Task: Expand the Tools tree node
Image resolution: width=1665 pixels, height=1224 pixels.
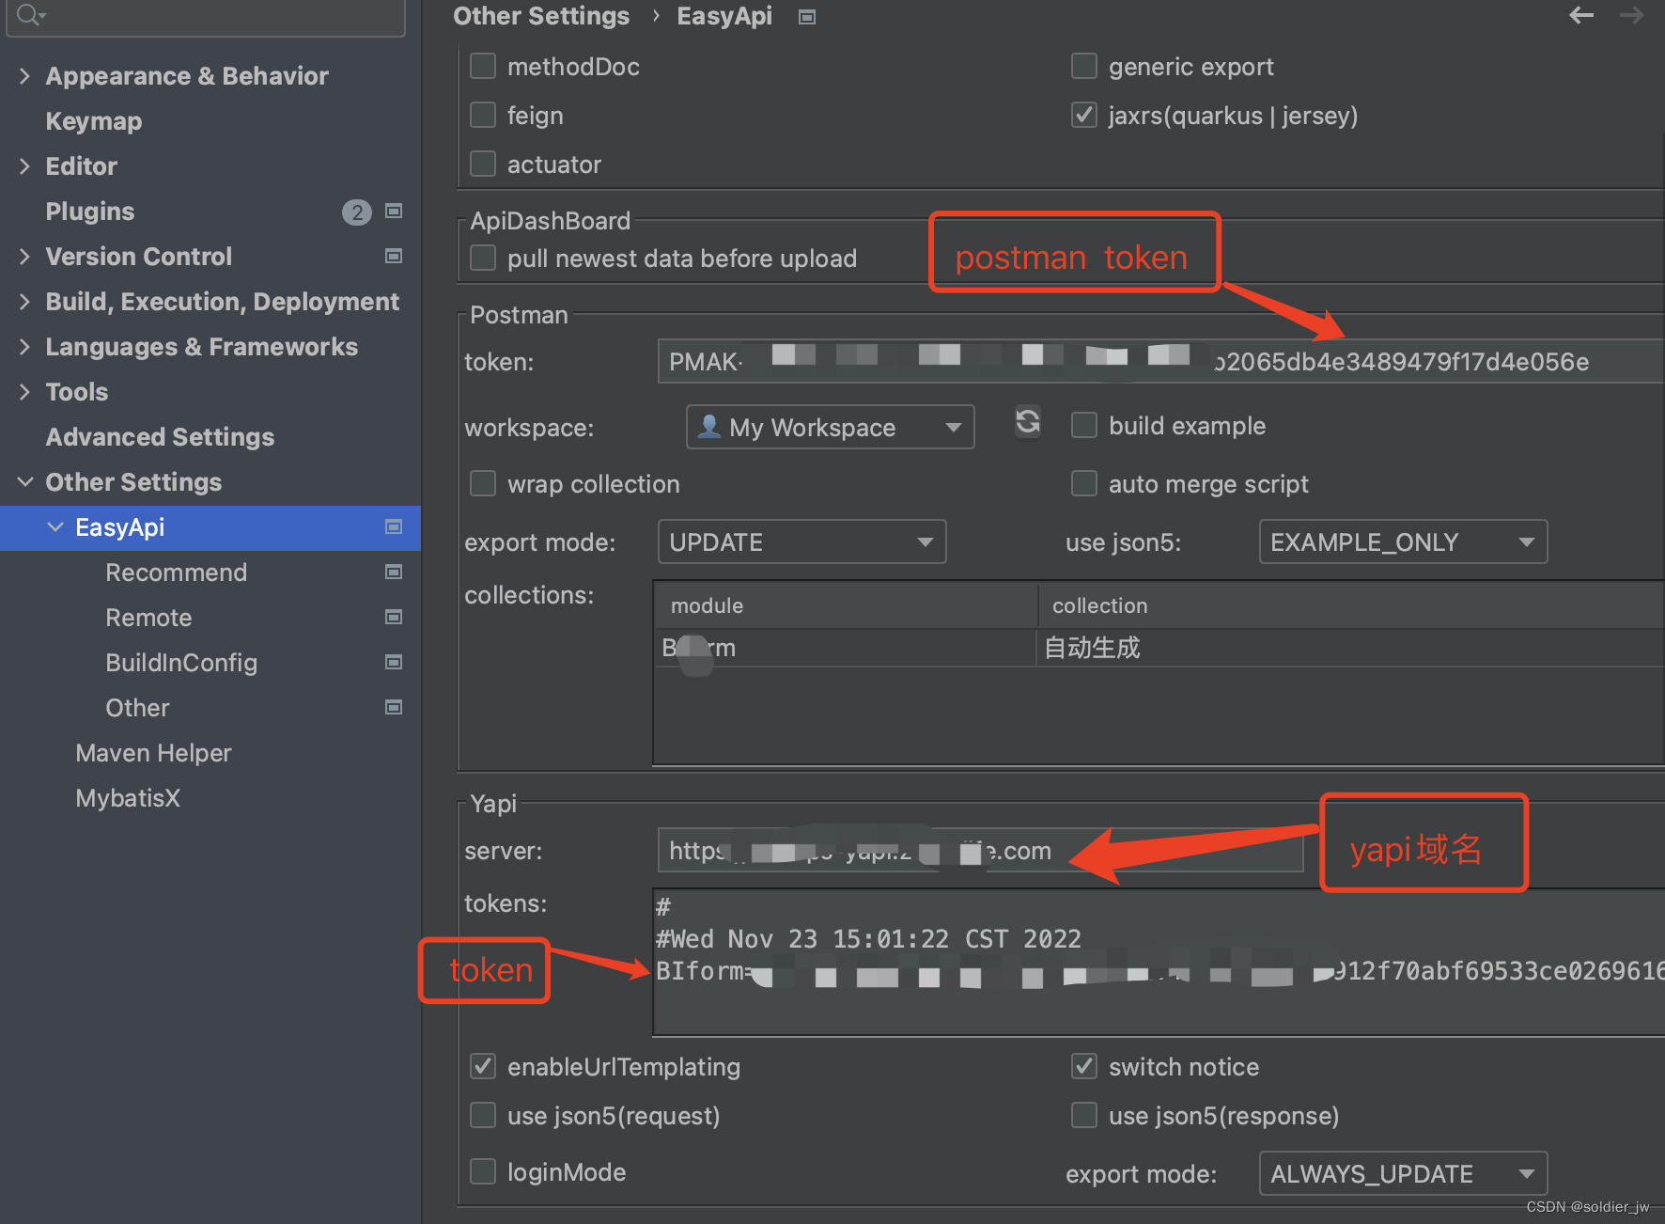Action: pyautogui.click(x=25, y=392)
